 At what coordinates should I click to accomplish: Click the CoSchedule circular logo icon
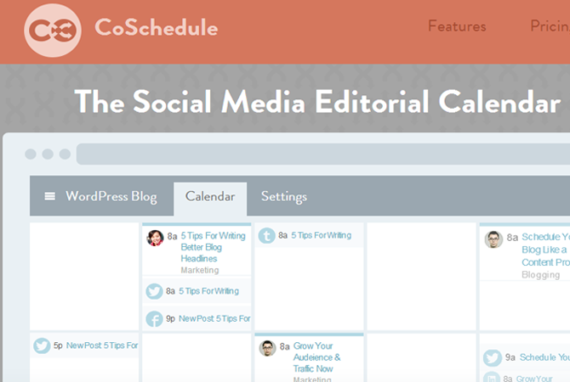(53, 31)
